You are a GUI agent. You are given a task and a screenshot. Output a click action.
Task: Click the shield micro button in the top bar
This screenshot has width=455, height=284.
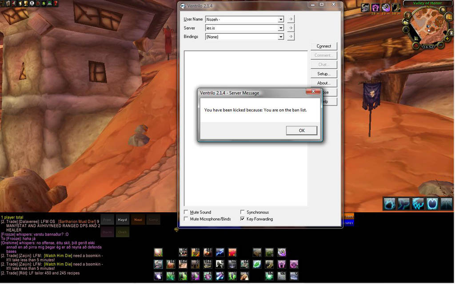click(x=20, y=4)
